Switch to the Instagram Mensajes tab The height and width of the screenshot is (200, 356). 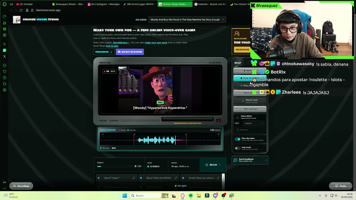tap(103, 4)
